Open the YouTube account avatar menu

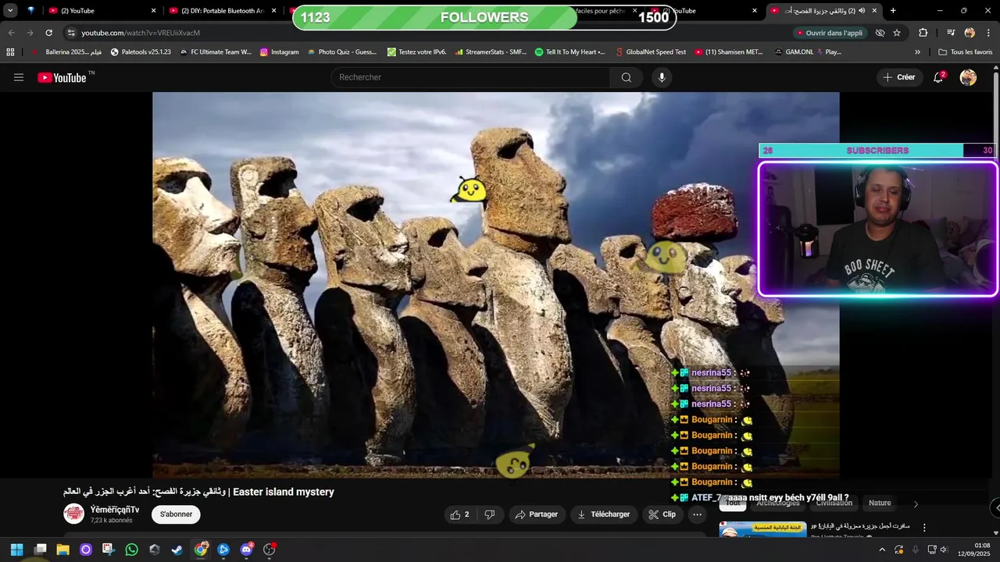tap(968, 77)
